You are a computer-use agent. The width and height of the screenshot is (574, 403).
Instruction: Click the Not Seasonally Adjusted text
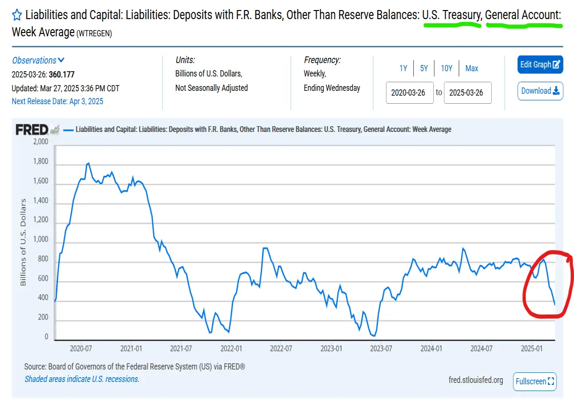[211, 88]
